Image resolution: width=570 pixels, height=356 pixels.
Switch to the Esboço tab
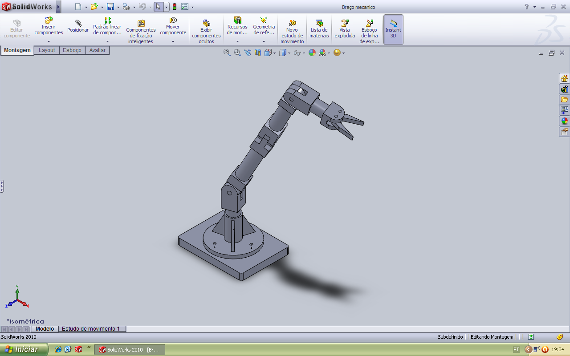[x=72, y=50]
